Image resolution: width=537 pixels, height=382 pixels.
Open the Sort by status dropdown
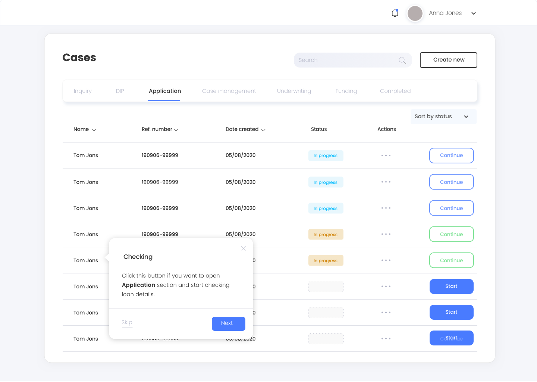[x=443, y=116]
